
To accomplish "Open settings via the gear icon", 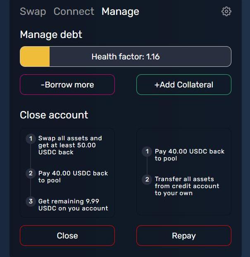I will pos(226,12).
